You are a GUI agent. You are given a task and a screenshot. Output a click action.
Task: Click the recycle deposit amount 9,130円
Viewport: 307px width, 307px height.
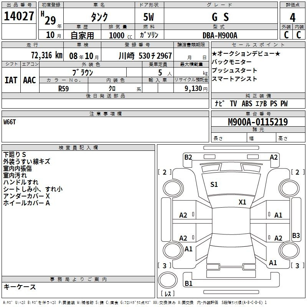click(196, 88)
